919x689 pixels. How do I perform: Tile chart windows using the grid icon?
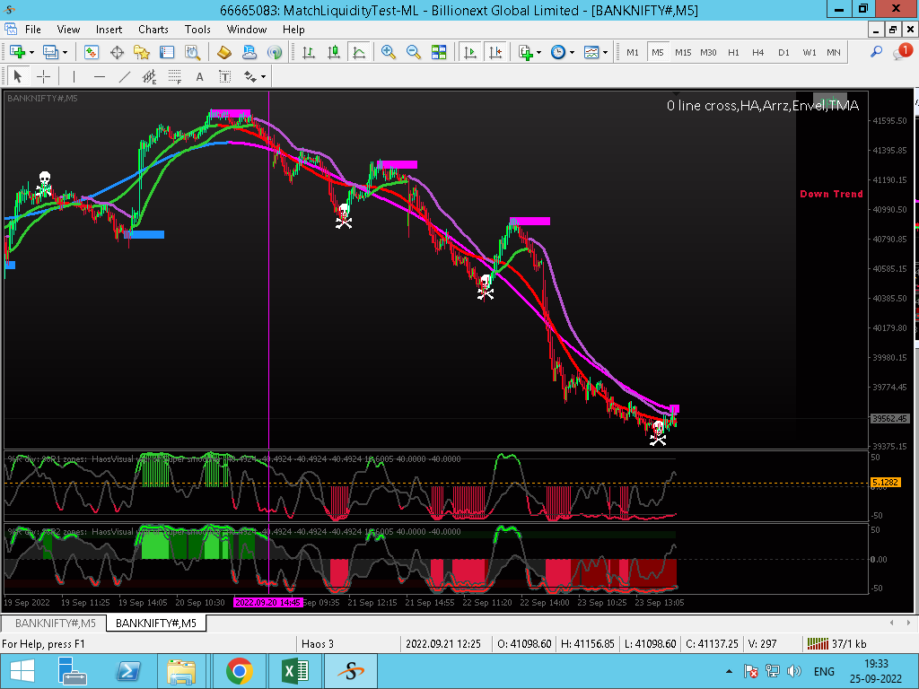pos(439,52)
